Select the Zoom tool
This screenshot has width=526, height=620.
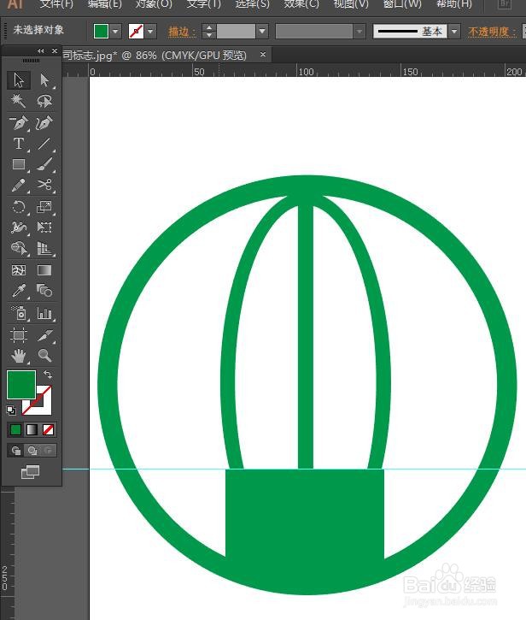tap(44, 356)
